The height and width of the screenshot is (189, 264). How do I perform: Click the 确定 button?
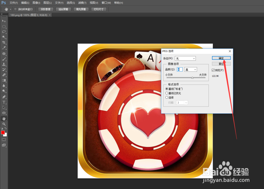pos(221,58)
